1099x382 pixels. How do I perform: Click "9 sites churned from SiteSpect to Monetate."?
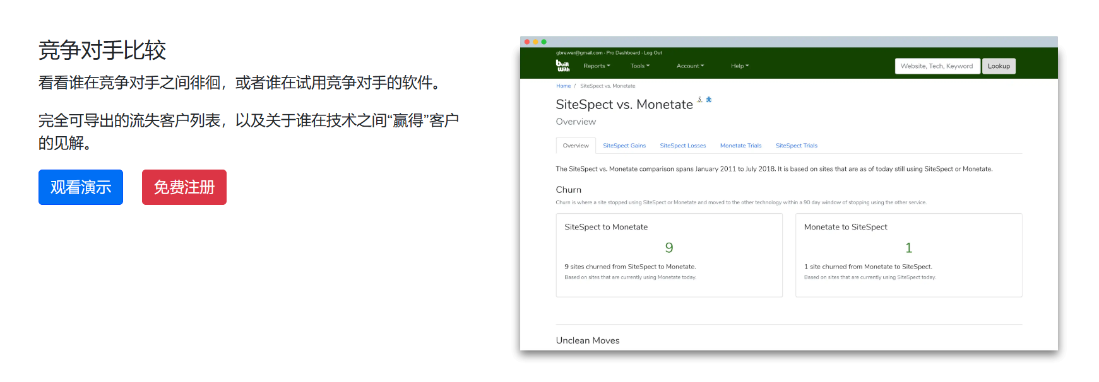[x=630, y=267]
